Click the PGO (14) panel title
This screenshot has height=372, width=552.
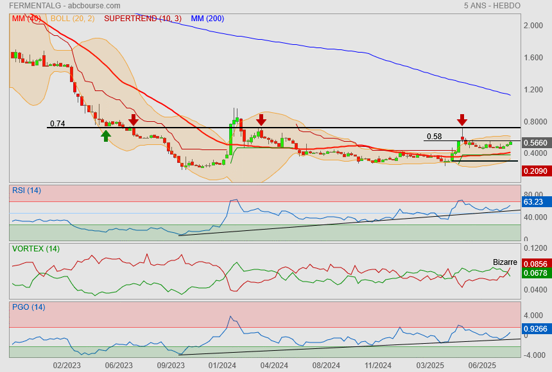[28, 307]
